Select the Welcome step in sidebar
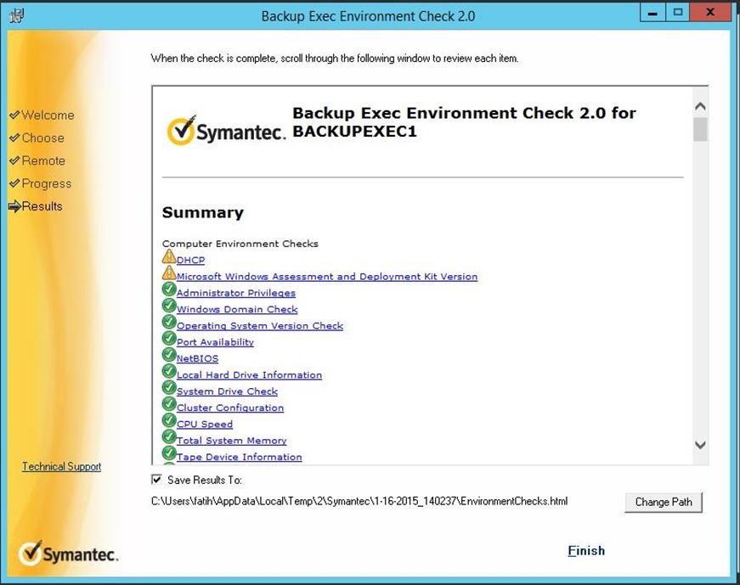 (x=48, y=115)
